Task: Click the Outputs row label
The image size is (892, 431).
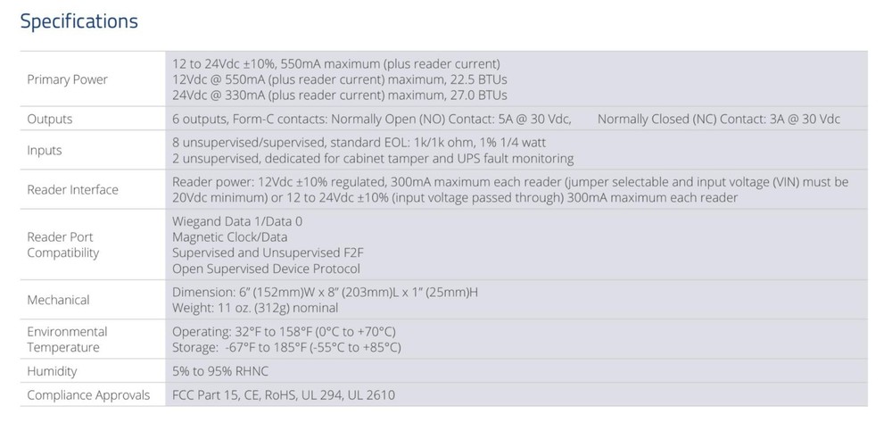Action: pyautogui.click(x=50, y=119)
